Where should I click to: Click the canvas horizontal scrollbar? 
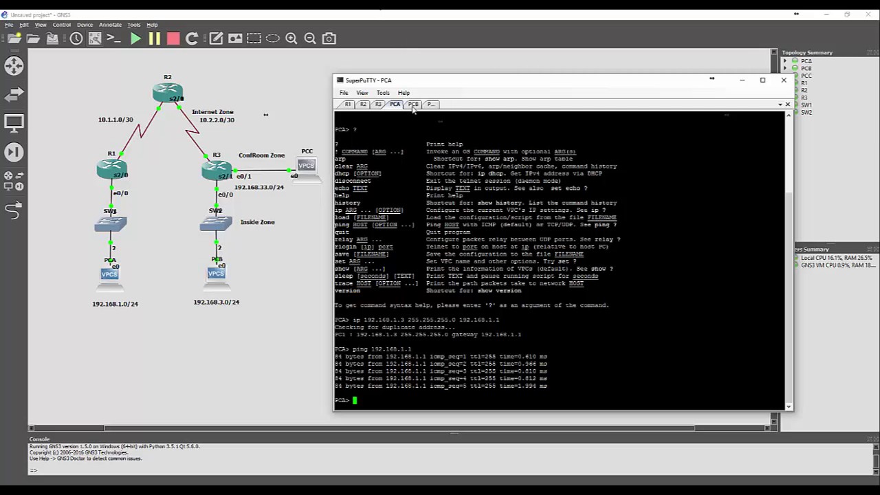399,428
